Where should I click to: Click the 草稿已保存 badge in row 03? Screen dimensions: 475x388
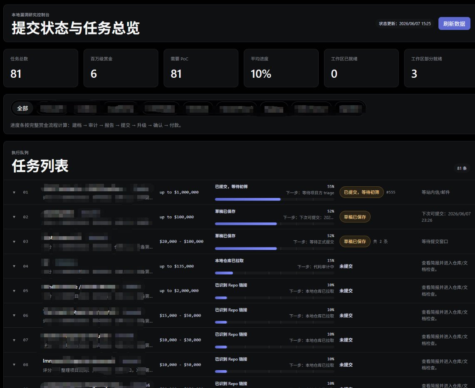(355, 241)
